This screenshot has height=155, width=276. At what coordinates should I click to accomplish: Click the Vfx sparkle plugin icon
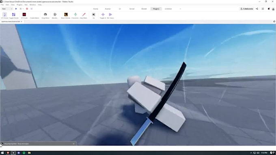94,15
